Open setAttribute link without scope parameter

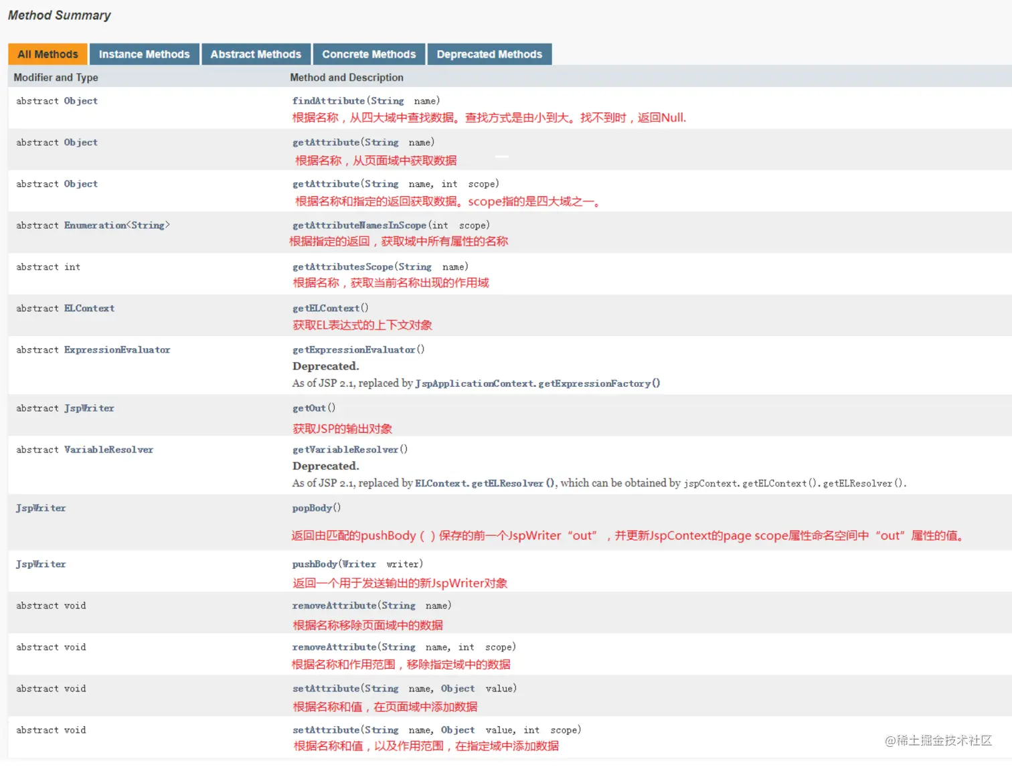click(x=326, y=689)
